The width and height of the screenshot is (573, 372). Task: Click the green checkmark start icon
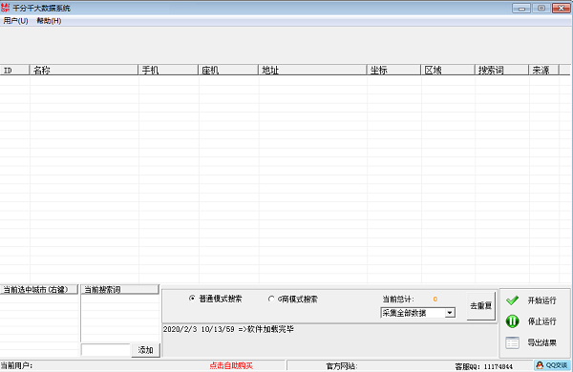click(x=512, y=300)
